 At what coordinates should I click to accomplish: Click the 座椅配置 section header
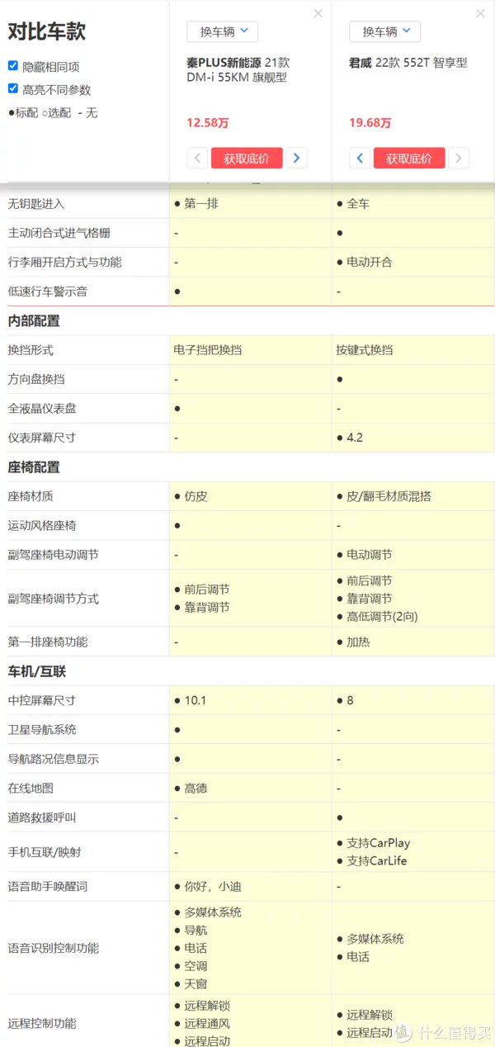coord(34,467)
